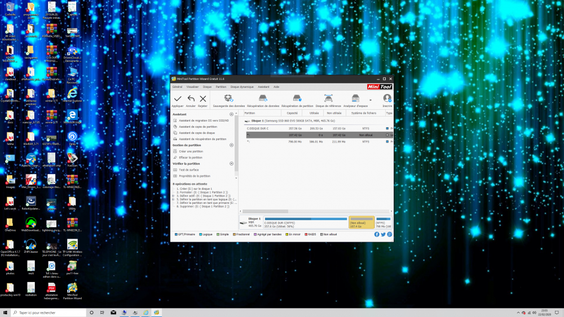The height and width of the screenshot is (317, 564).
Task: Select the yellow Non alloué block in disk map
Action: point(362,222)
